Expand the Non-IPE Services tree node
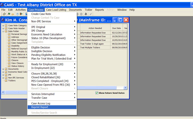193x119 pixels. (3, 78)
